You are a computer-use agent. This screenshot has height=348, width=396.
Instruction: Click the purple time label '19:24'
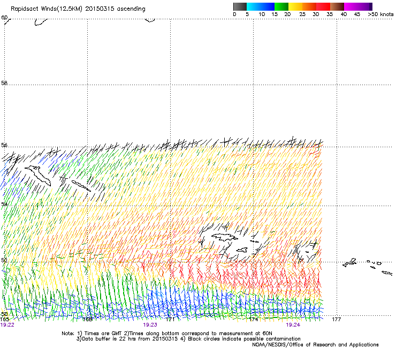pos(293,325)
